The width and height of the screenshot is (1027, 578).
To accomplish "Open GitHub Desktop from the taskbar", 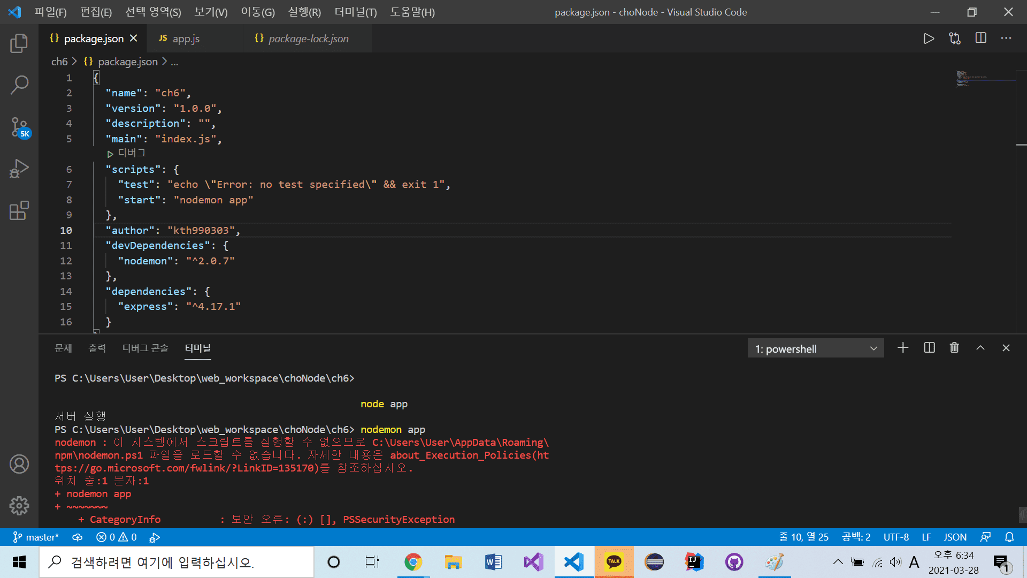I will [734, 562].
